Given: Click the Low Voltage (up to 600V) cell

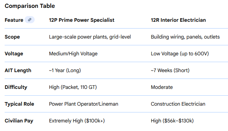Looking at the screenshot, I should click(x=180, y=54).
